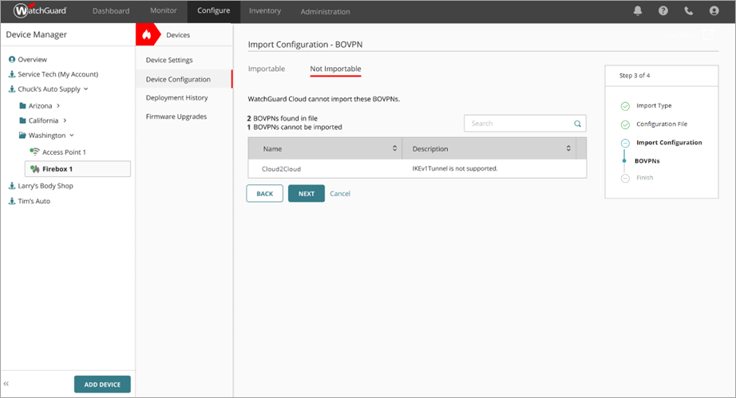This screenshot has height=398, width=736.
Task: Open the notifications bell icon
Action: 638,11
